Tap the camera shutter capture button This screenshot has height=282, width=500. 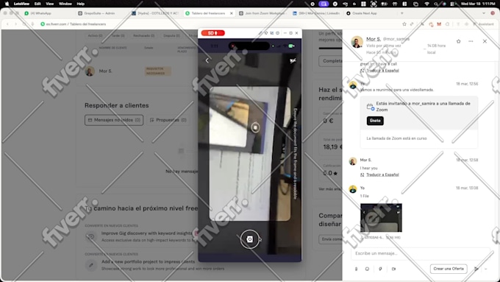(x=250, y=239)
